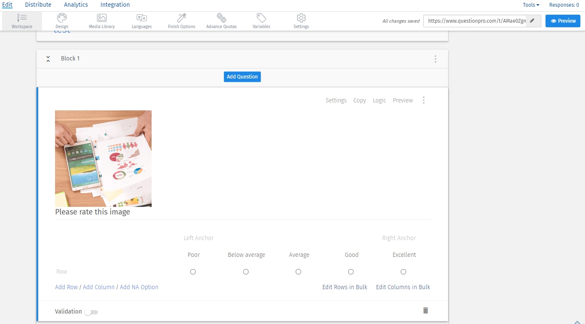Switch to the Workspace view
This screenshot has width=585, height=324.
(x=21, y=21)
